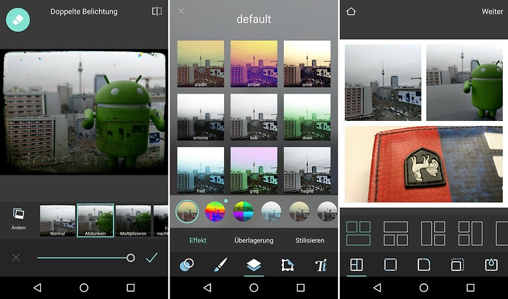This screenshot has width=508, height=299.
Task: Open the collage border spacing tab
Action: click(390, 265)
